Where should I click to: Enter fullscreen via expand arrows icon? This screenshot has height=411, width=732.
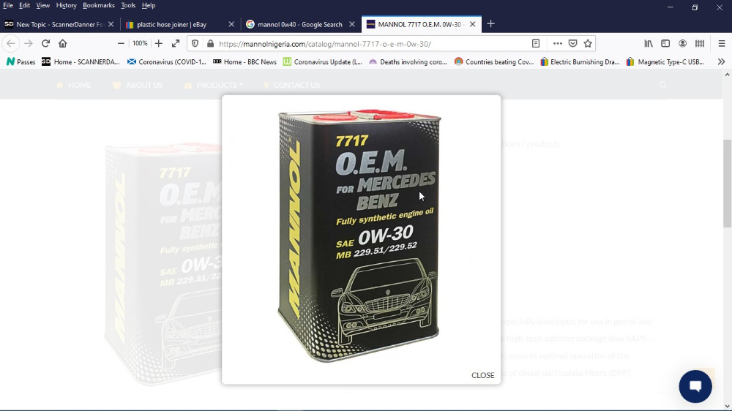[176, 43]
